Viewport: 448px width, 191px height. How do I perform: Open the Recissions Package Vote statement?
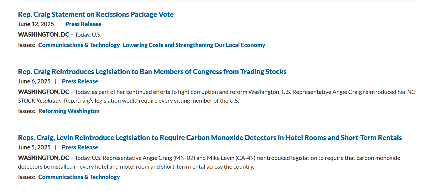(x=96, y=14)
